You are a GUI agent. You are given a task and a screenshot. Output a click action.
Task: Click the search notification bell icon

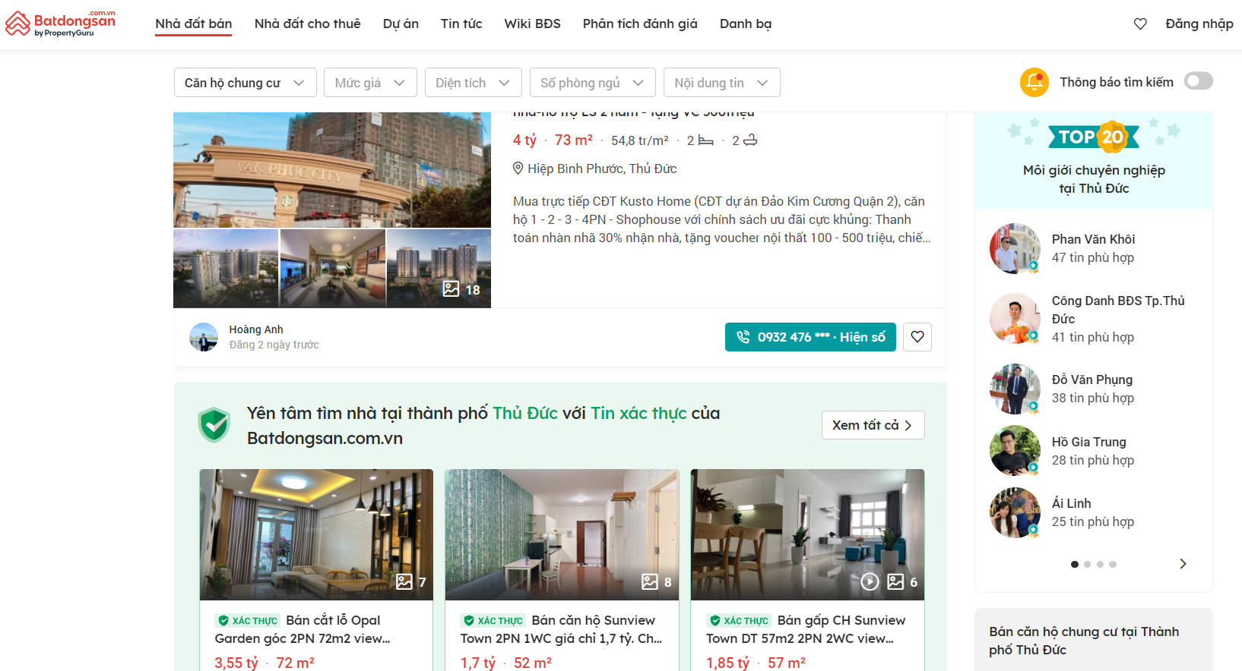pyautogui.click(x=1034, y=82)
